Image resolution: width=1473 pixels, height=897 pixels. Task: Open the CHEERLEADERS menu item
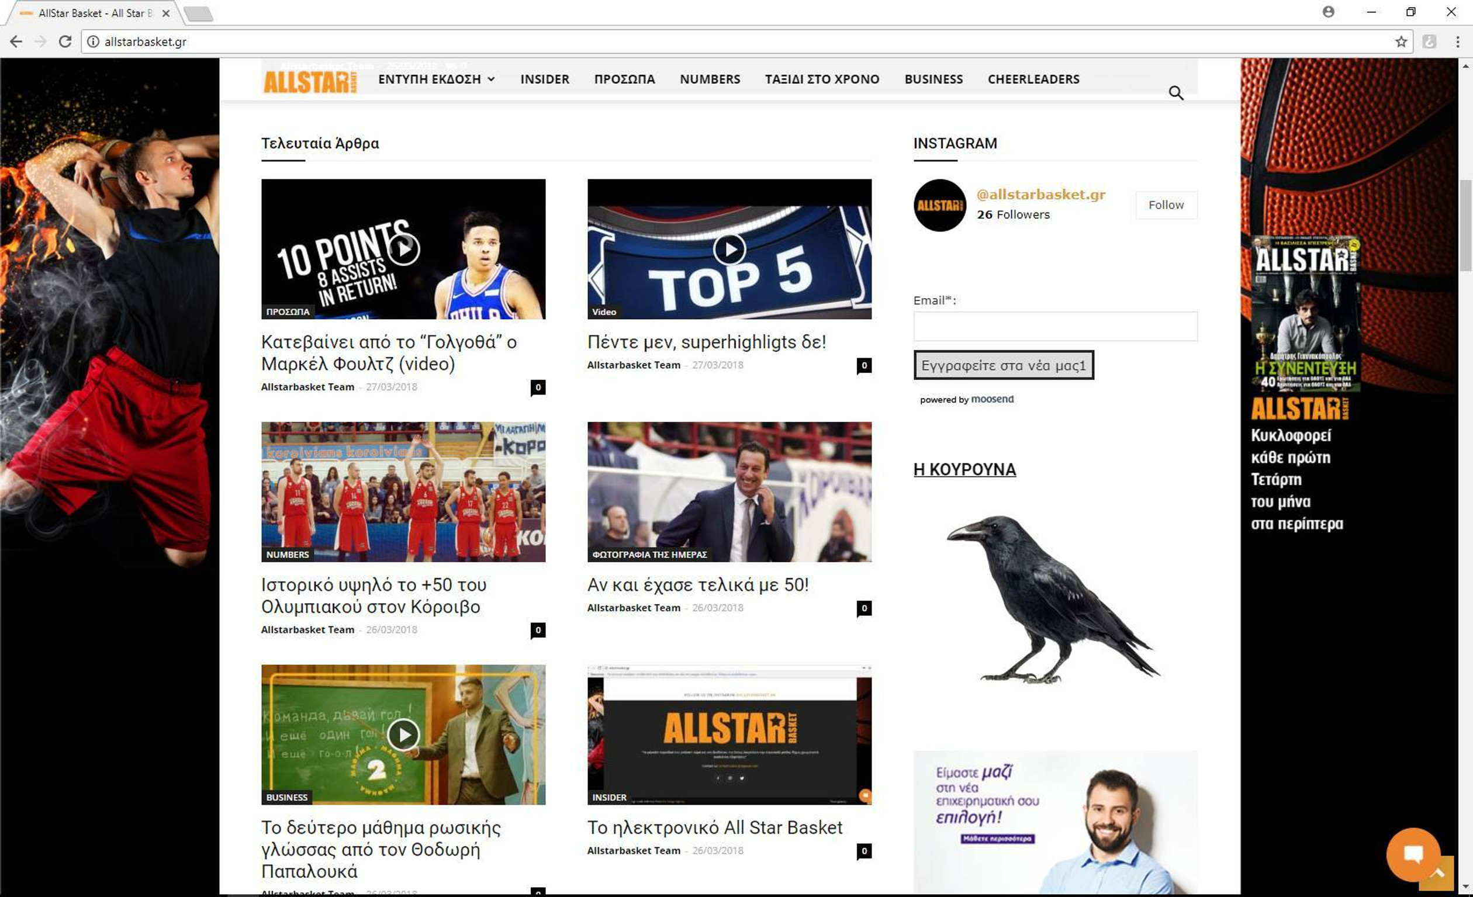[1033, 79]
